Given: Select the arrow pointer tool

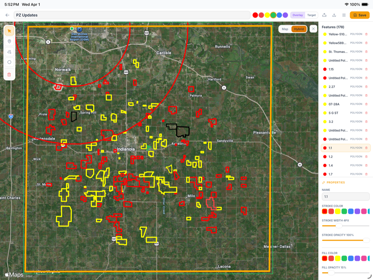Looking at the screenshot, I should 9,31.
